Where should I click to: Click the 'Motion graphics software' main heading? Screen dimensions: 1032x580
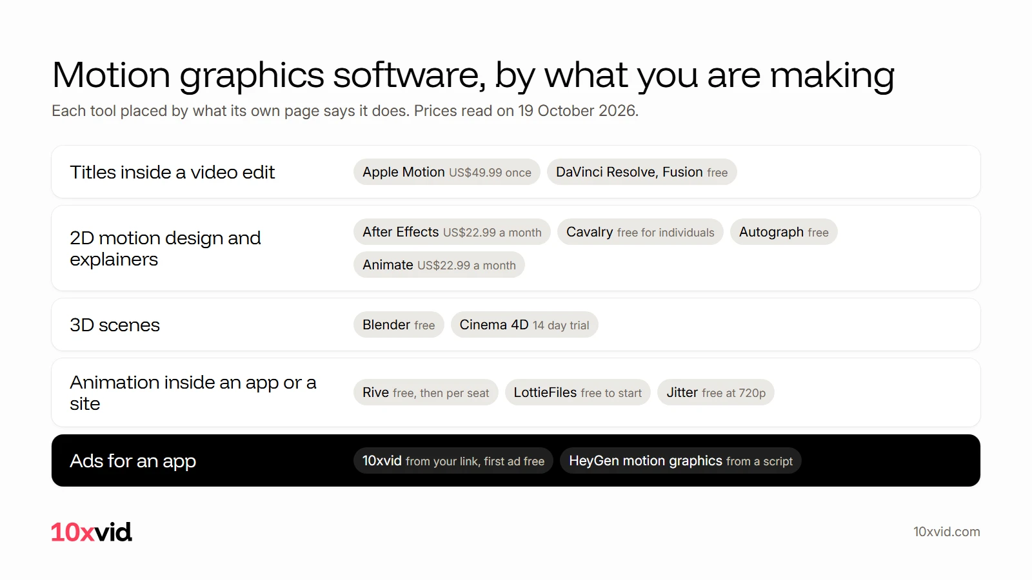(x=473, y=75)
